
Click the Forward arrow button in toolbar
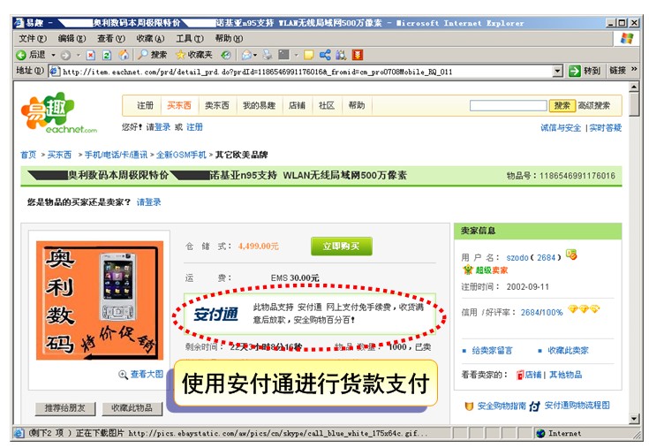[65, 55]
